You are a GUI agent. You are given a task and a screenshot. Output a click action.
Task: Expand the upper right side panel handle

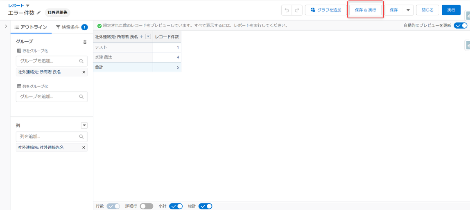468,16
